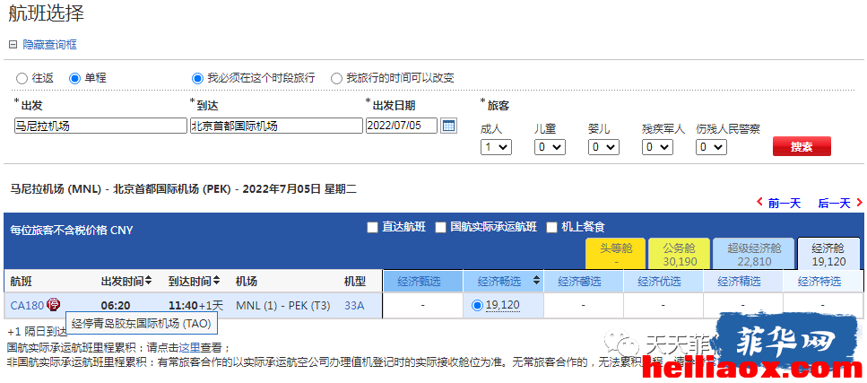Switch to the 经济舱 19,120 tab
Image resolution: width=867 pixels, height=383 pixels.
coord(828,254)
